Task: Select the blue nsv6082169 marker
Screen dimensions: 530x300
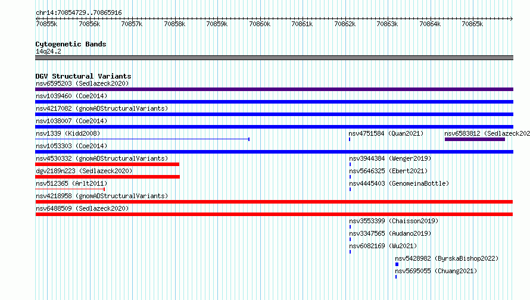Action: (350, 252)
